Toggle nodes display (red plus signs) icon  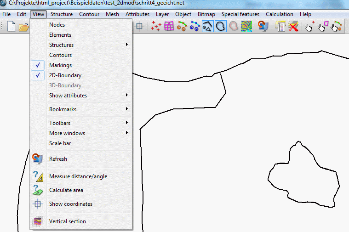(156, 26)
